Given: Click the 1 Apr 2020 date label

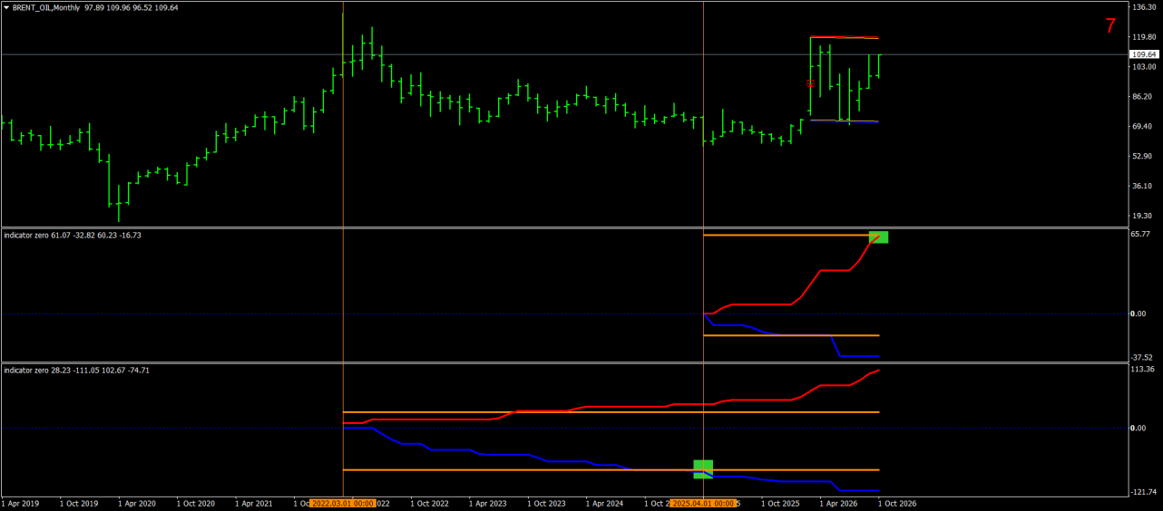Looking at the screenshot, I should 137,503.
